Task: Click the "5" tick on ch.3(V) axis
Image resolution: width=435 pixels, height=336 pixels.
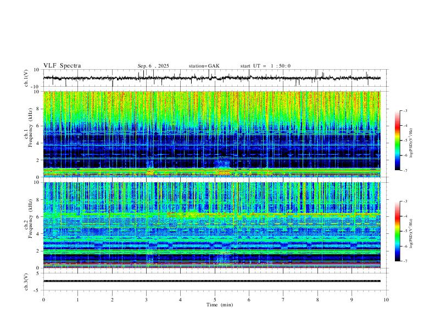Action: pyautogui.click(x=38, y=273)
